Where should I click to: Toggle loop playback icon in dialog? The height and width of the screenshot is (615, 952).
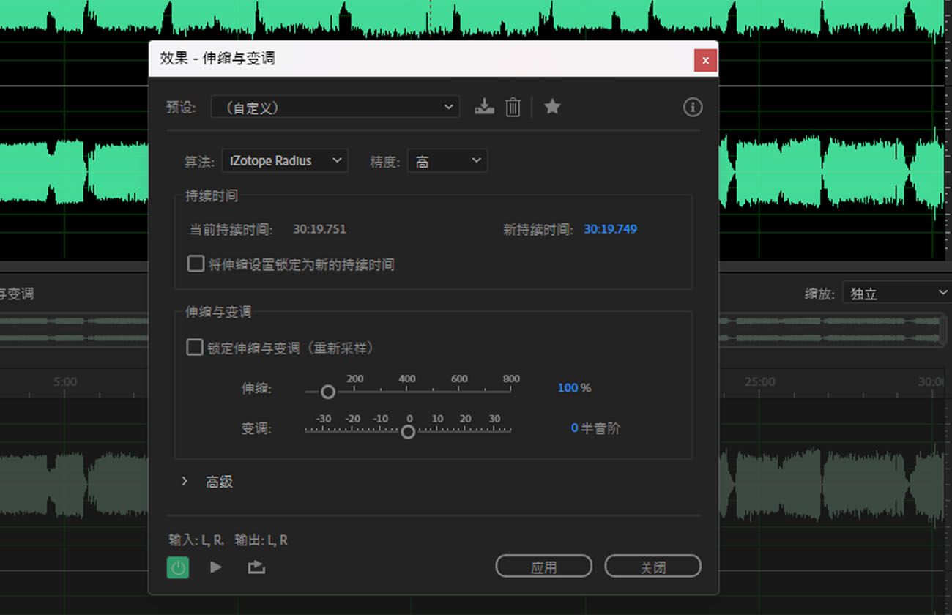tap(256, 567)
